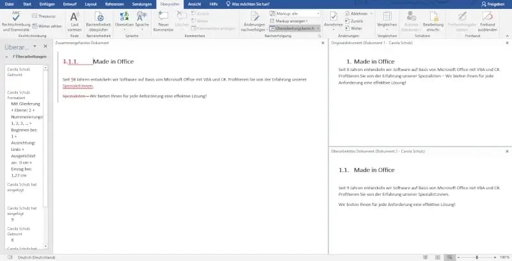Go to previous change with Zurück in Änderungen
This screenshot has width=512, height=261.
(354, 21)
